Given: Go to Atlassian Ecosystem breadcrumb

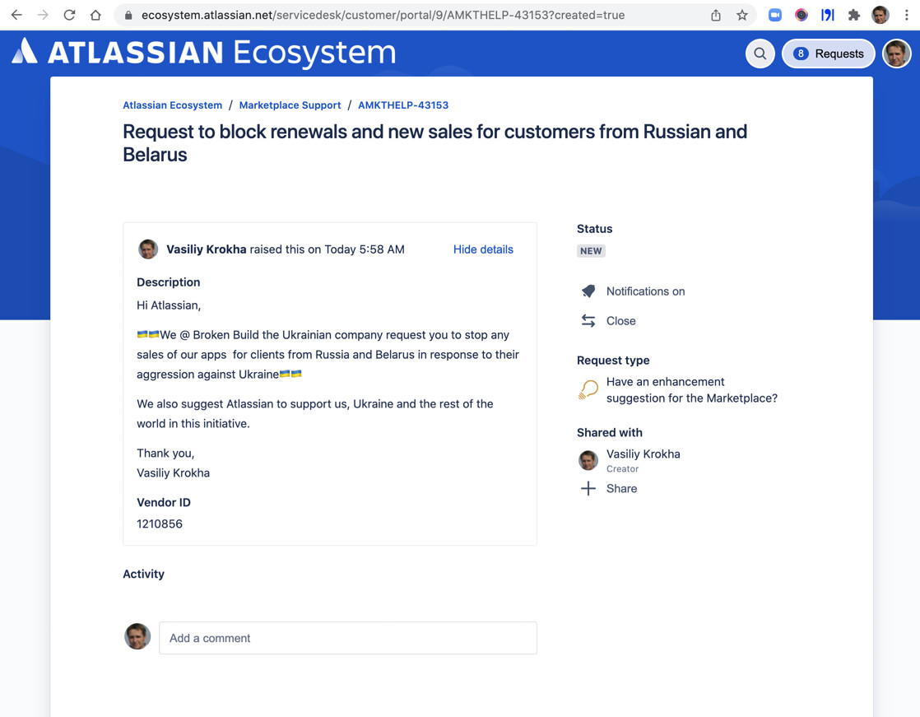Looking at the screenshot, I should click(173, 105).
